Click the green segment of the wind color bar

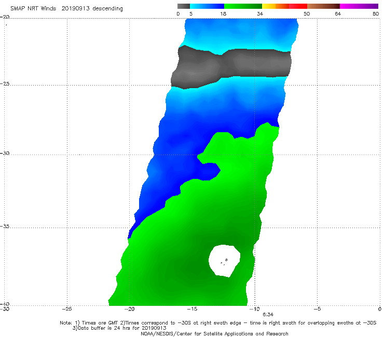[x=243, y=6]
